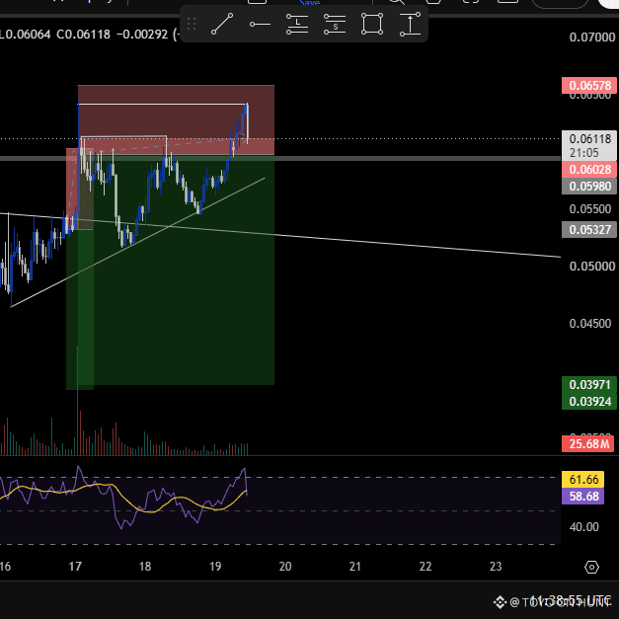
Task: Click the 0.07000 price scale tick
Action: (x=591, y=38)
